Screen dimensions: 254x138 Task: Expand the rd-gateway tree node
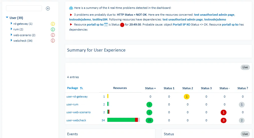(11, 24)
